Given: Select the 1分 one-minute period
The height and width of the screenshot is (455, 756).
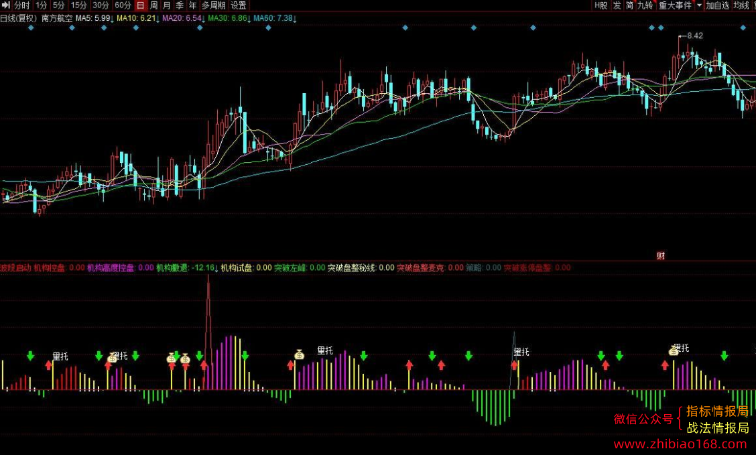Looking at the screenshot, I should tap(42, 5).
